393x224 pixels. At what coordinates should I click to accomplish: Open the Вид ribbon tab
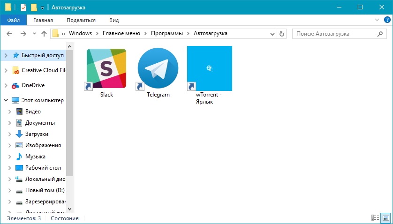pos(114,20)
